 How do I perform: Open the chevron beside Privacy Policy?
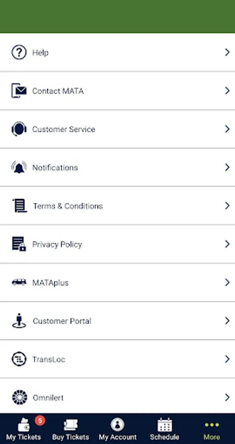[x=227, y=244]
